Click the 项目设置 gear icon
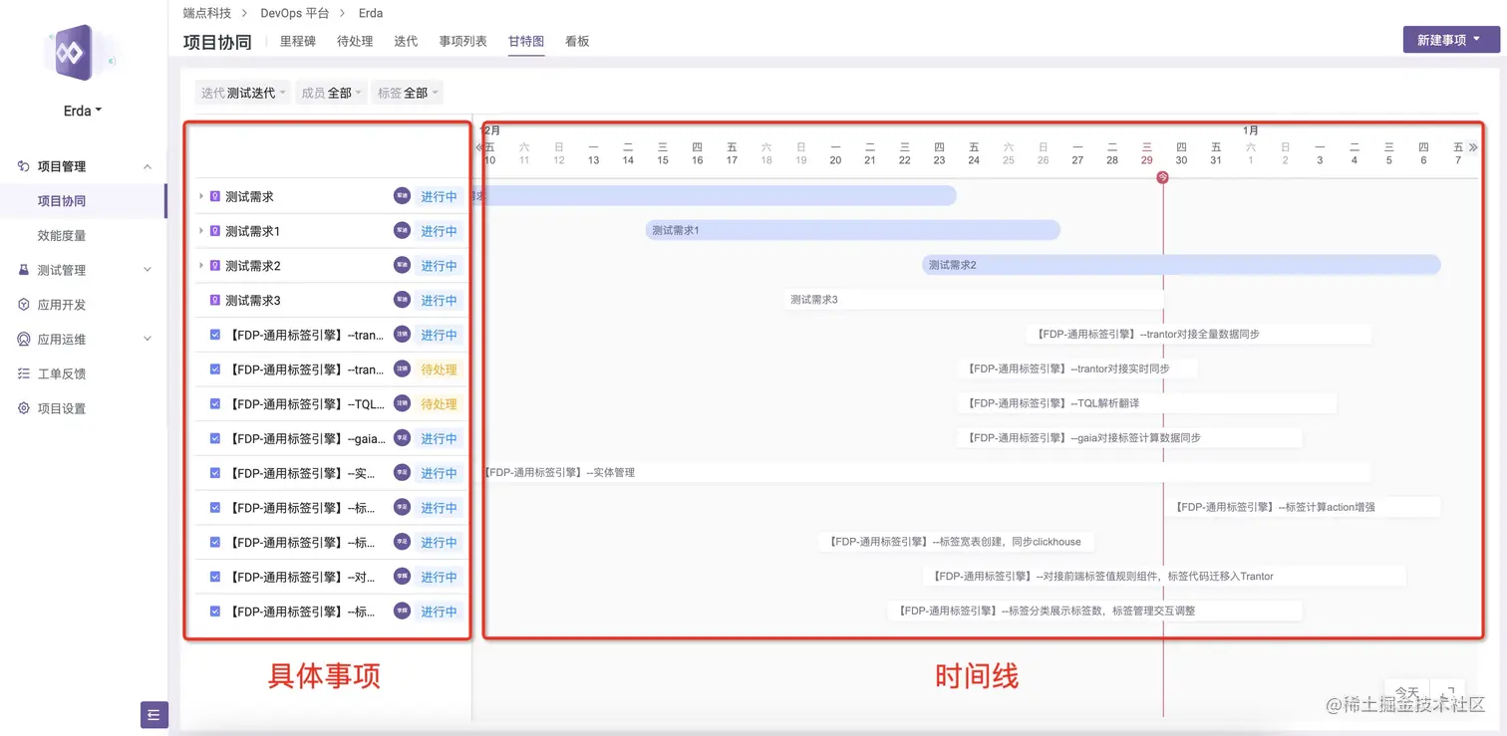The height and width of the screenshot is (736, 1507). tap(24, 408)
